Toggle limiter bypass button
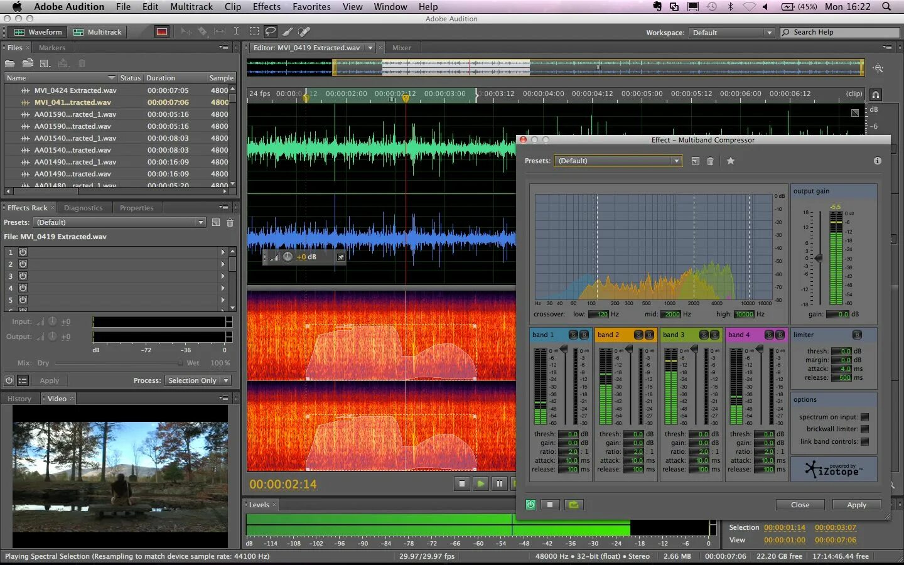The image size is (904, 565). (x=857, y=335)
